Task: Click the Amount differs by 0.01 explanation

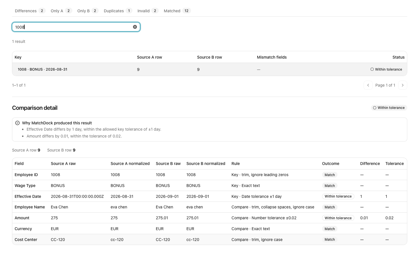Action: [74, 136]
